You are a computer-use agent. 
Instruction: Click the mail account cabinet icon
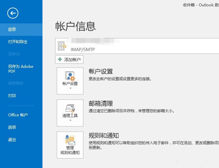click(62, 47)
